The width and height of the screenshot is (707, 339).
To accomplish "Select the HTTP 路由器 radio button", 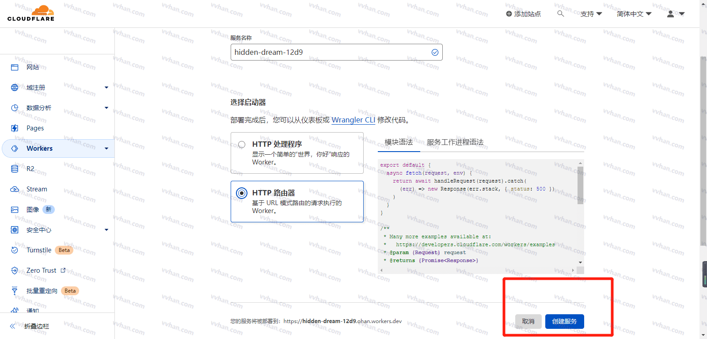I will point(242,193).
